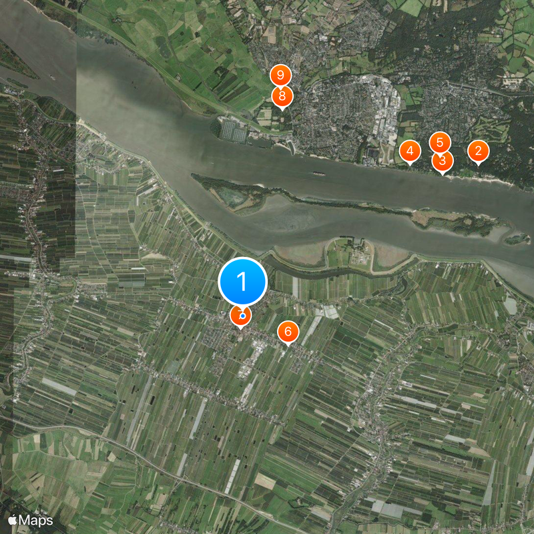The width and height of the screenshot is (534, 534).
Task: Select the large blue pin numbered 1
Action: 242,282
